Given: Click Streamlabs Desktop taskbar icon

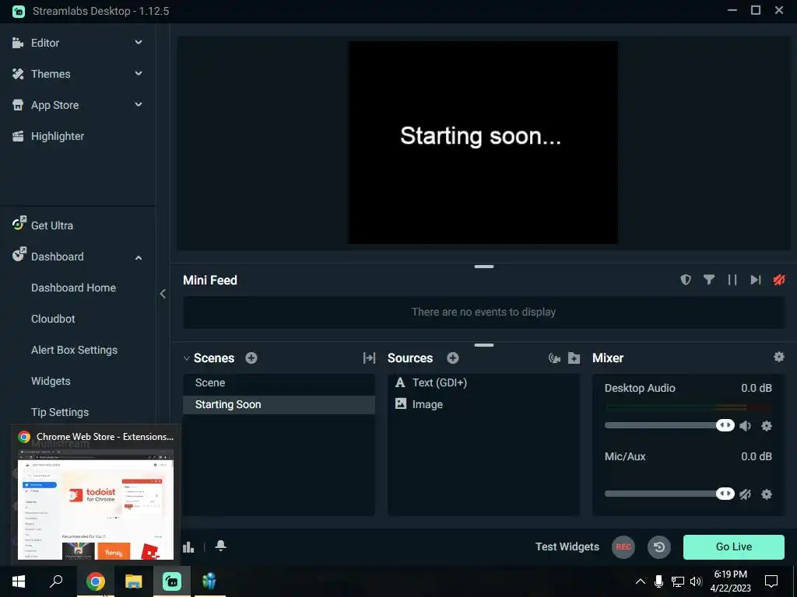Looking at the screenshot, I should 172,581.
